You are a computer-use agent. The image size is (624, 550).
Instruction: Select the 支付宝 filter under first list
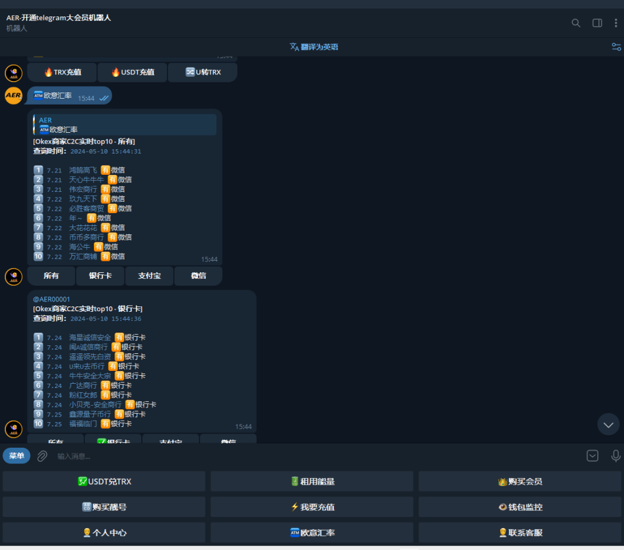[149, 276]
